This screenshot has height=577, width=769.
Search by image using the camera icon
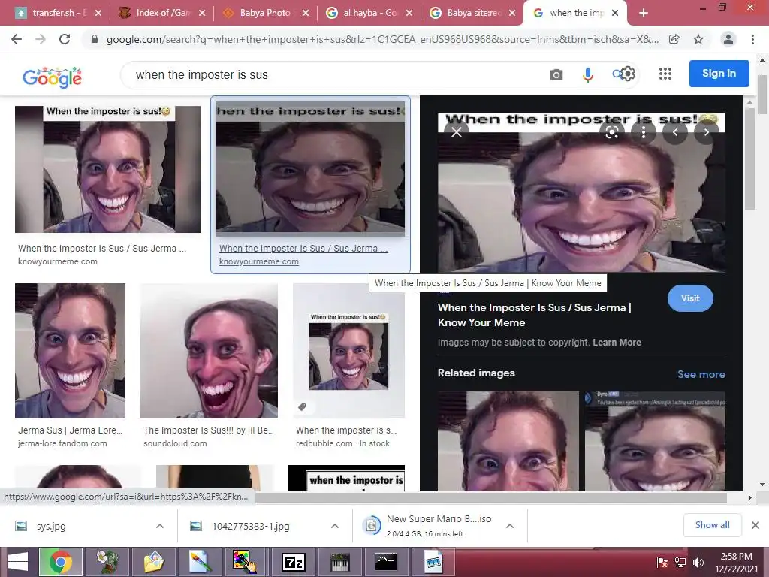(x=556, y=74)
